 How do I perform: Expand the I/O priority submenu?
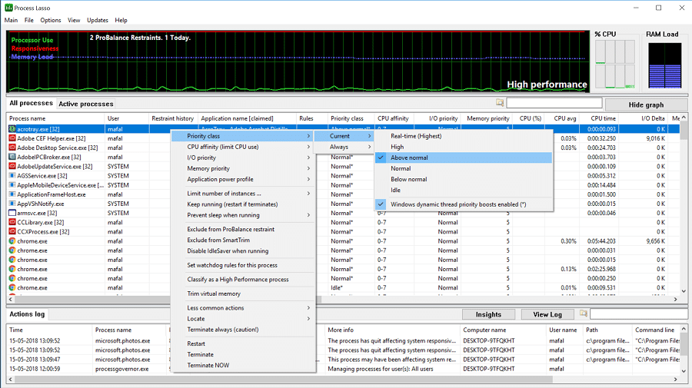(243, 158)
